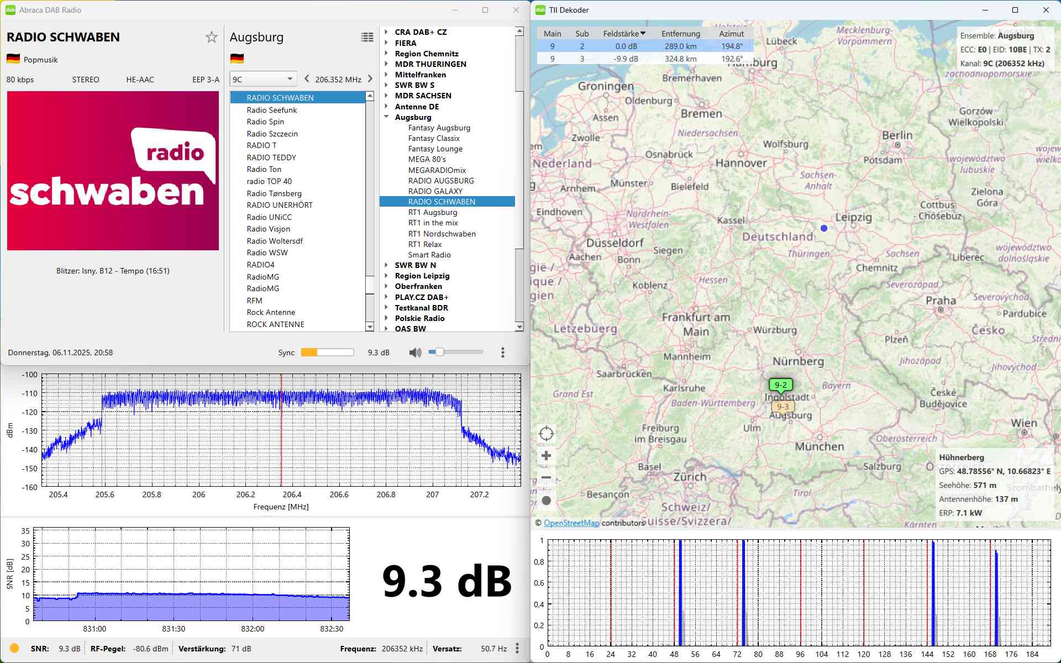Click the round dot button on map

(x=546, y=501)
